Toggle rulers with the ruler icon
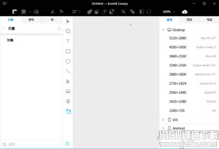219x149 pixels. [14, 12]
